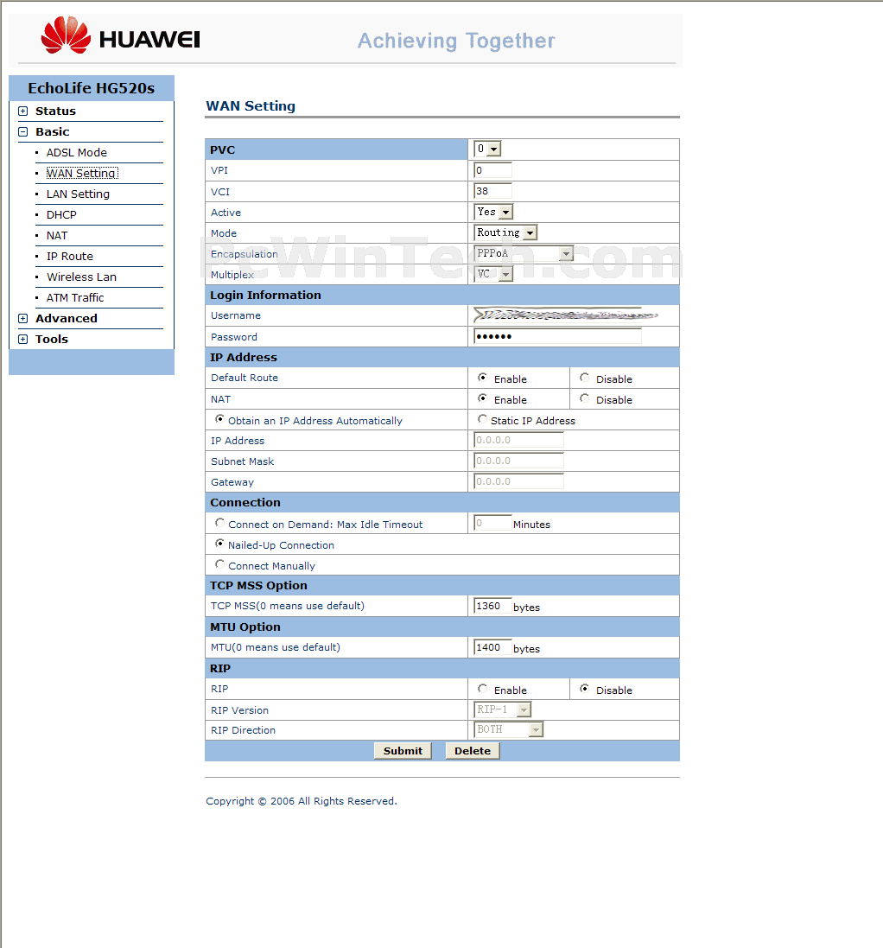Screen dimensions: 883x948
Task: Open the Wireless Lan page
Action: (x=81, y=277)
